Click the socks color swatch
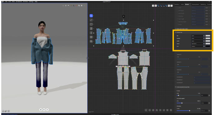 208,41
